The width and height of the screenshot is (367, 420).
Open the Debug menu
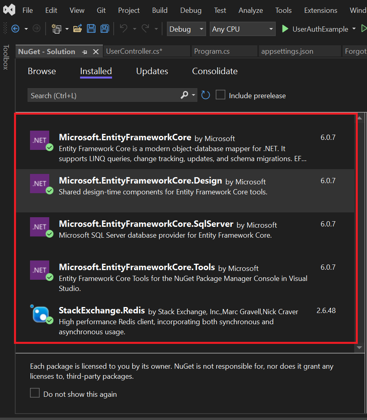tap(191, 10)
